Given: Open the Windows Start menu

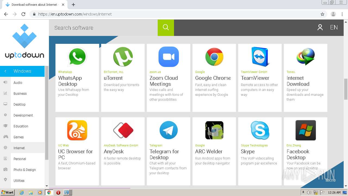Looking at the screenshot, I should point(7,192).
